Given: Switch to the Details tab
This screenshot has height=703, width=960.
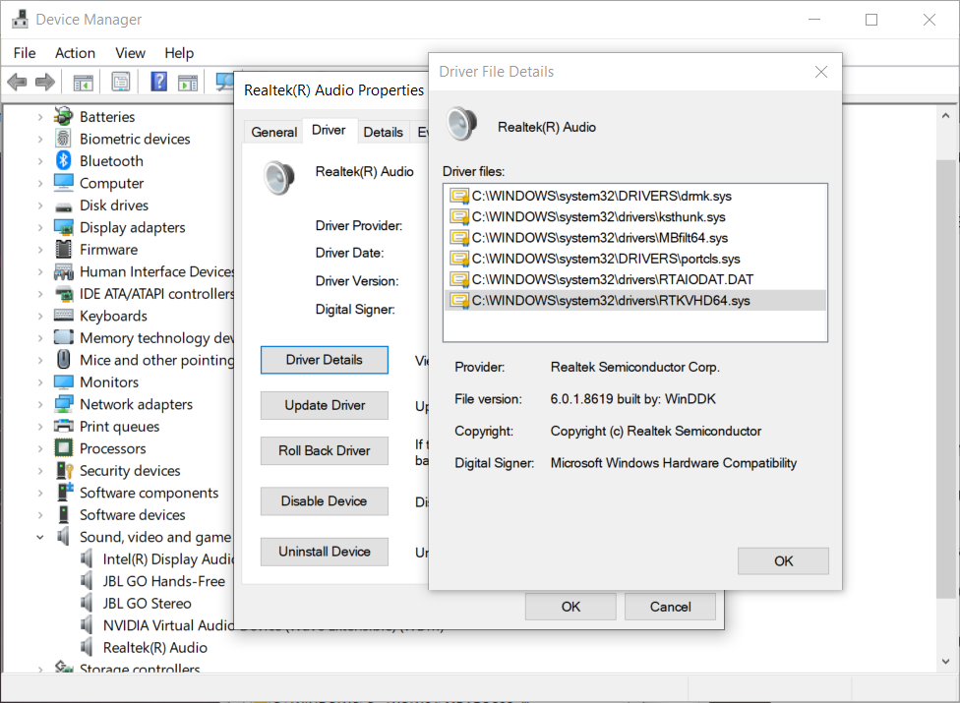Looking at the screenshot, I should click(384, 132).
